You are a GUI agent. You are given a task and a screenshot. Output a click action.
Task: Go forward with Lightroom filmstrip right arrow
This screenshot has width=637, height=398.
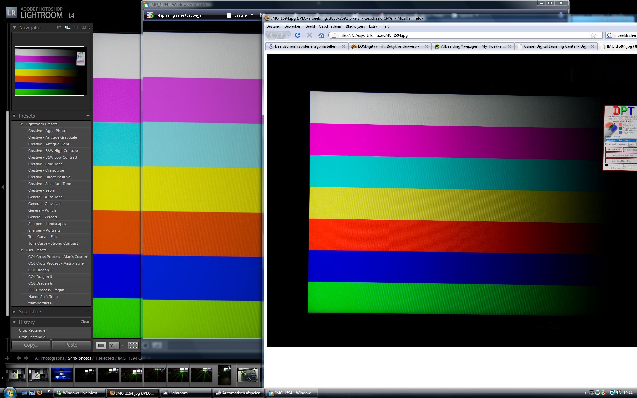(26, 358)
